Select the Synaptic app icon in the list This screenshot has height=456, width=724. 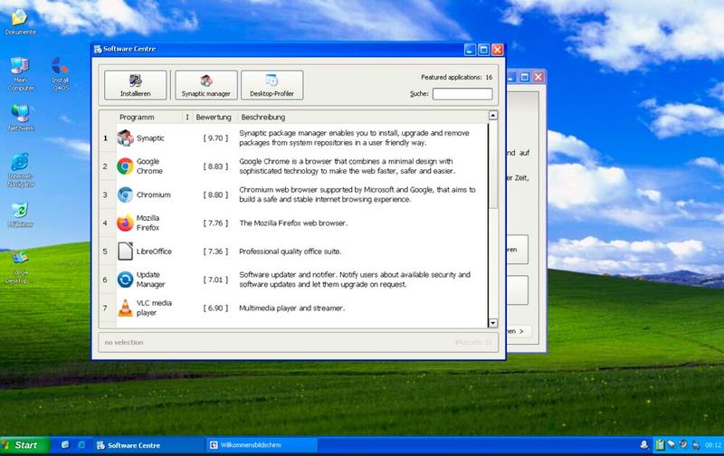click(125, 138)
